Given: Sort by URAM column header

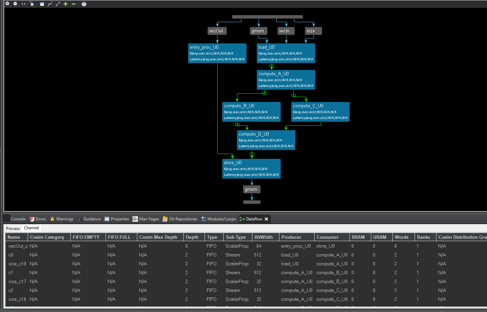Looking at the screenshot, I should coord(382,237).
